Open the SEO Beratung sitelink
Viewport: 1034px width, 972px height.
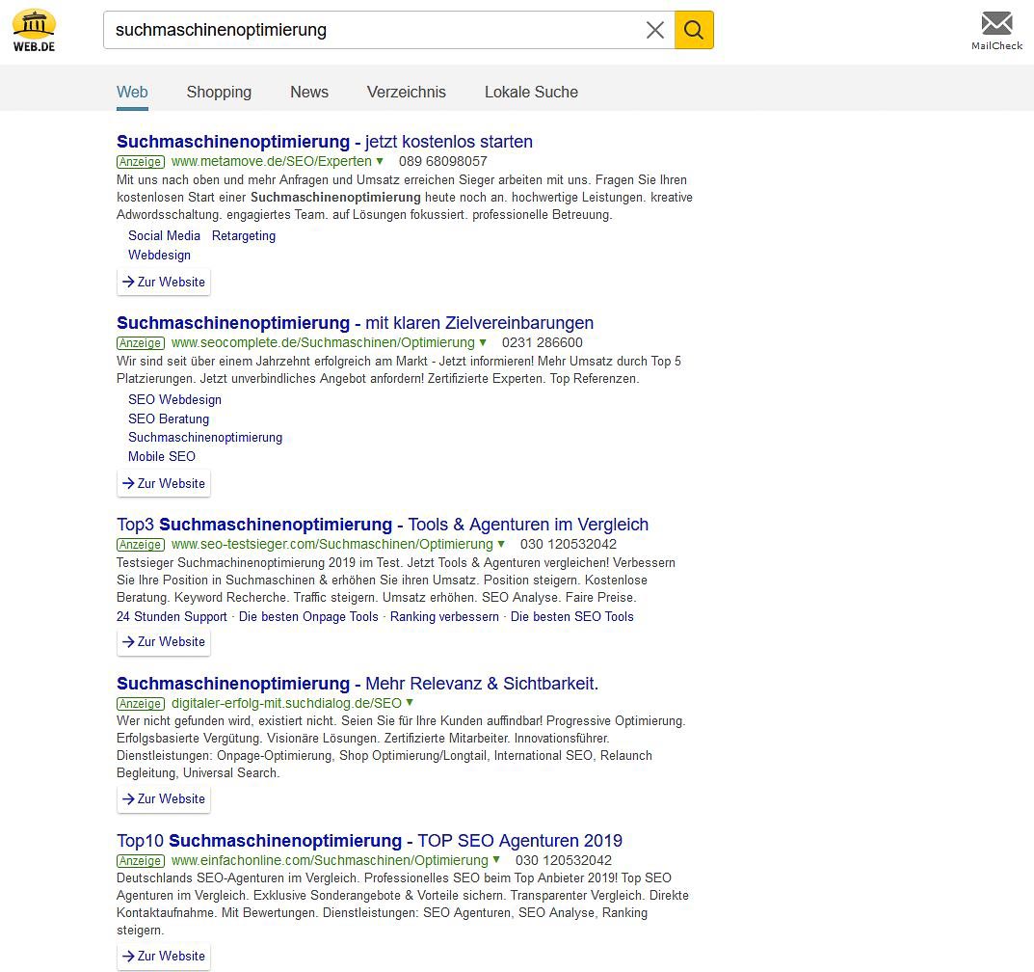click(169, 419)
